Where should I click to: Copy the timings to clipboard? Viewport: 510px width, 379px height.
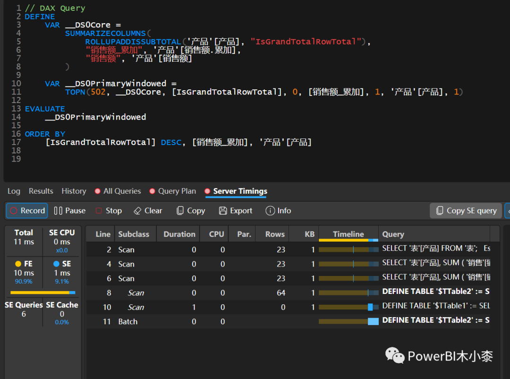(191, 211)
